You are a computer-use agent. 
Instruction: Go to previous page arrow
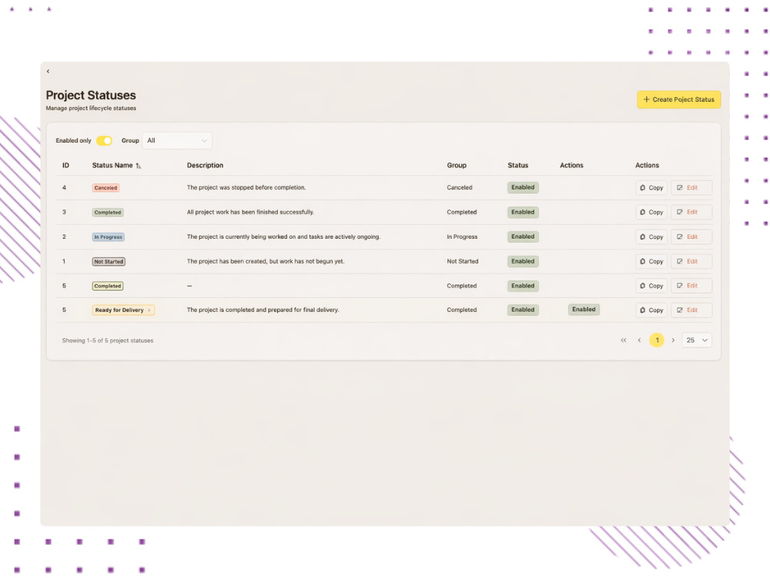click(639, 340)
